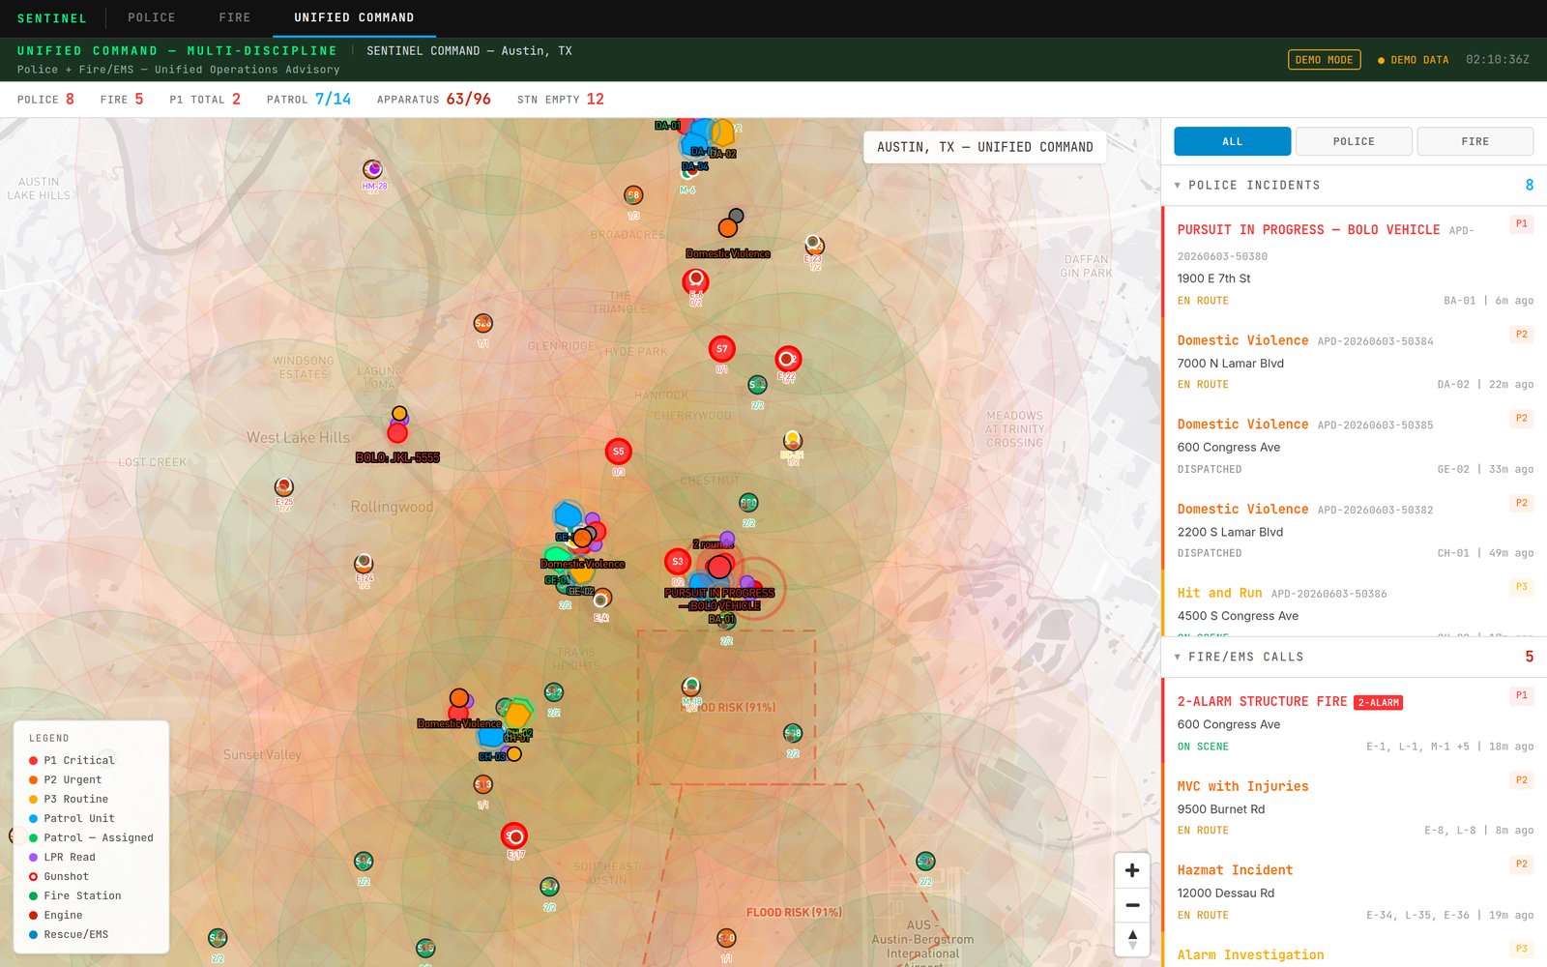This screenshot has width=1547, height=967.
Task: Click the POLICE 8 counter
Action: point(45,99)
